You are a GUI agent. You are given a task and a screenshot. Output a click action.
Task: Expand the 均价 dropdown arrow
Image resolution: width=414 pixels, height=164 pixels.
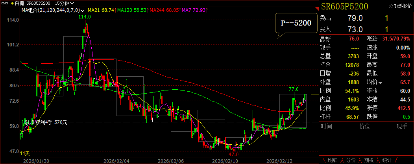[x=381, y=83]
